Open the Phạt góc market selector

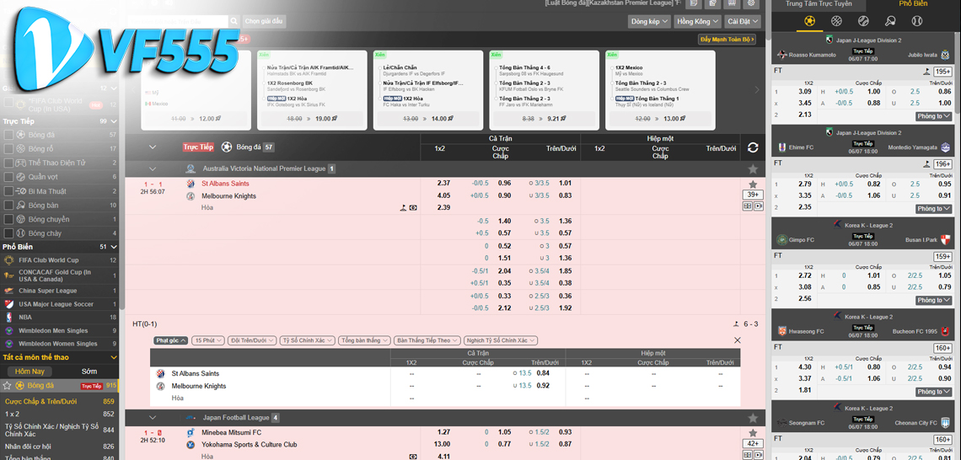click(x=170, y=340)
